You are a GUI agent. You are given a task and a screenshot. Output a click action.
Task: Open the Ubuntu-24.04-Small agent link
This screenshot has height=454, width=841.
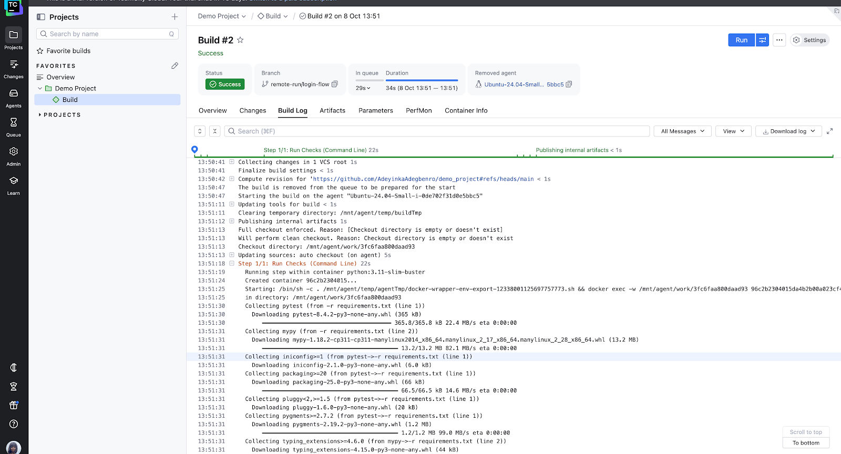point(514,84)
